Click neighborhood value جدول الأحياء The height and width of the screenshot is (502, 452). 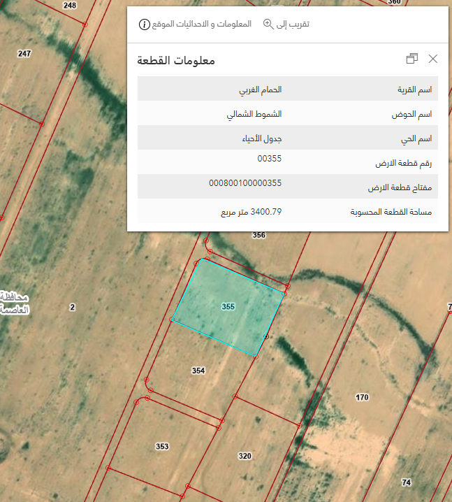pos(262,138)
